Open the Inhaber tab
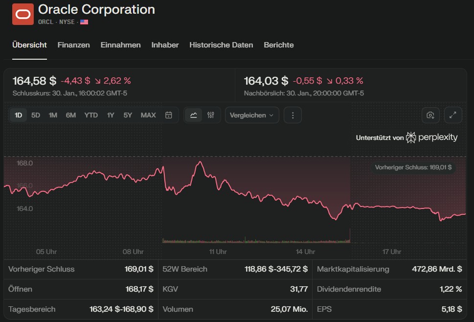 pyautogui.click(x=165, y=45)
